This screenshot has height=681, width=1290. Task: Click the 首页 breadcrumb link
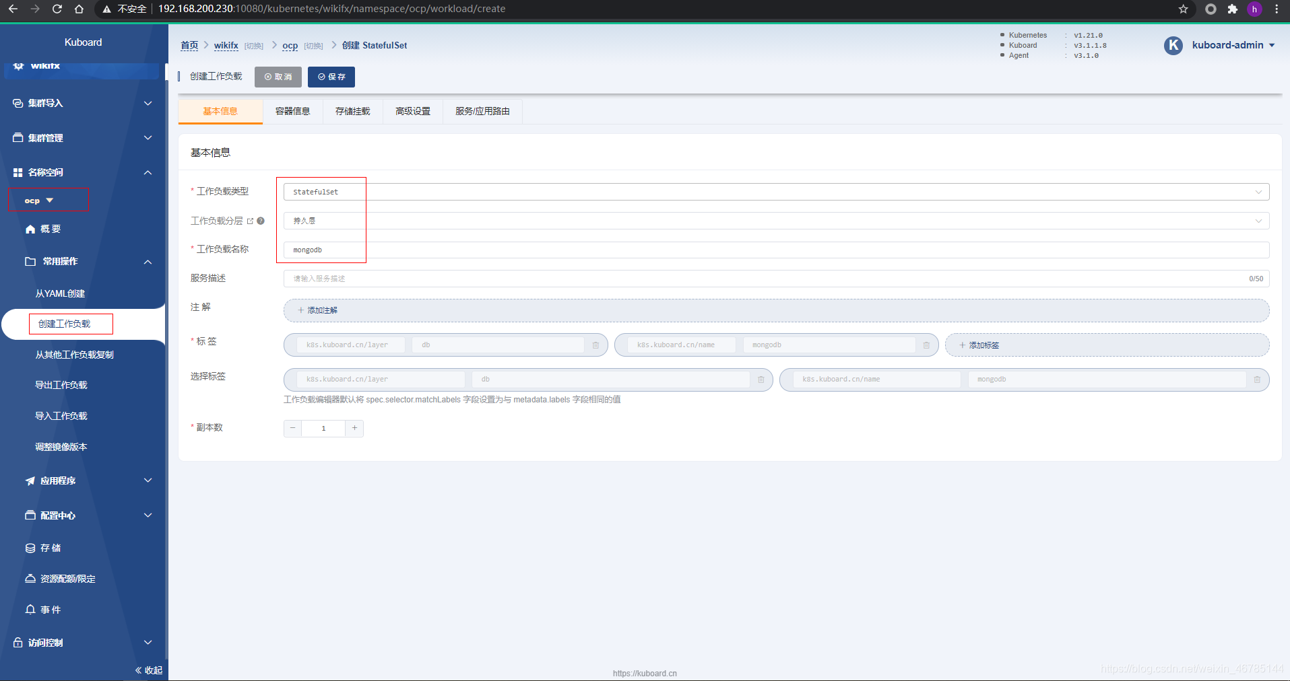pyautogui.click(x=189, y=45)
